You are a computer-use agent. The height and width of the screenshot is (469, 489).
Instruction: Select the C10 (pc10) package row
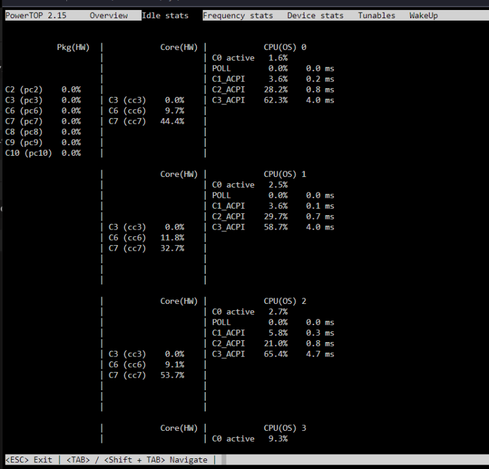pyautogui.click(x=43, y=153)
